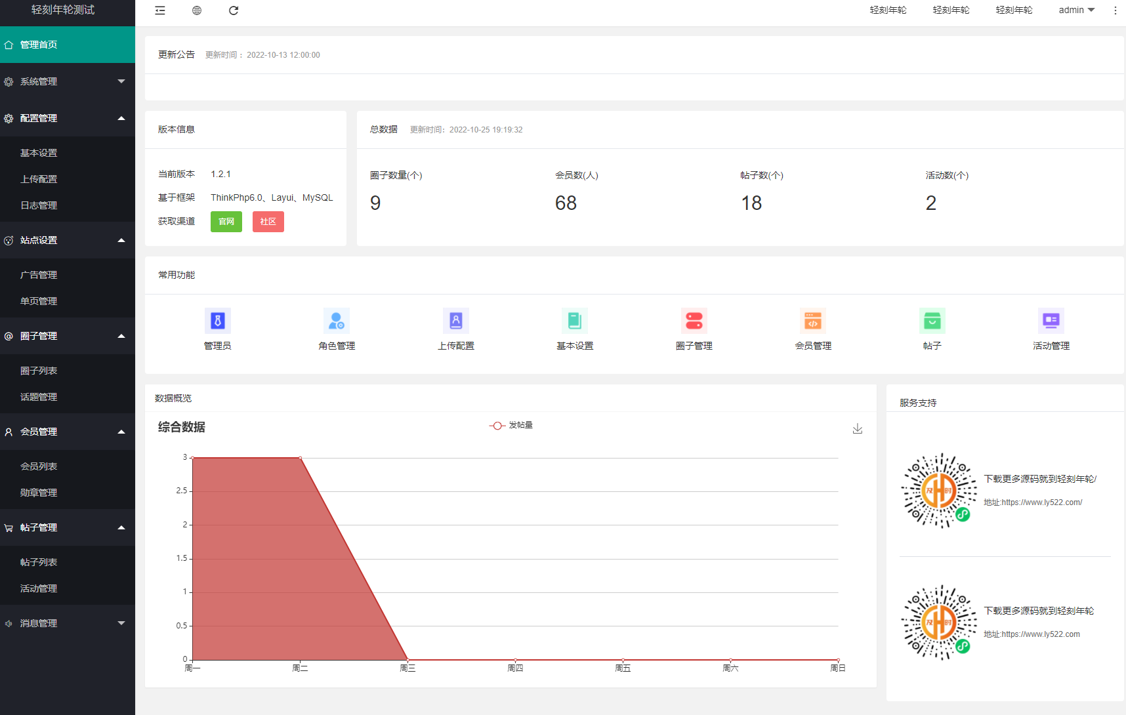Image resolution: width=1126 pixels, height=715 pixels.
Task: Click the red 社区 button
Action: pyautogui.click(x=268, y=222)
